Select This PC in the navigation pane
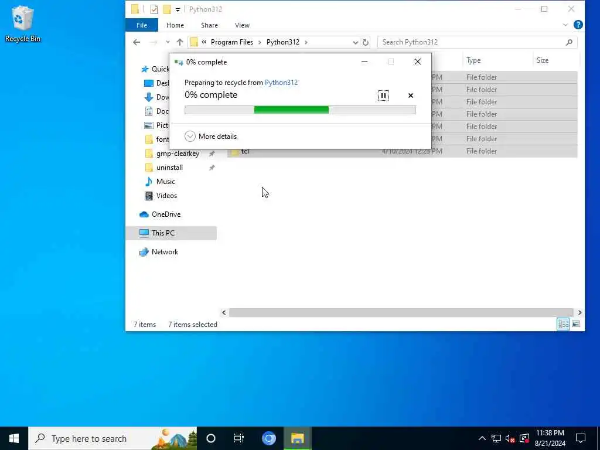 171,233
